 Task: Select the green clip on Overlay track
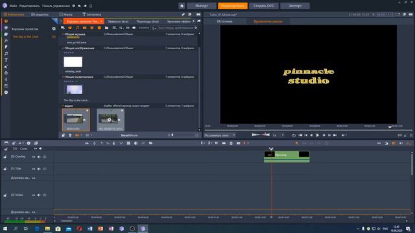[287, 157]
